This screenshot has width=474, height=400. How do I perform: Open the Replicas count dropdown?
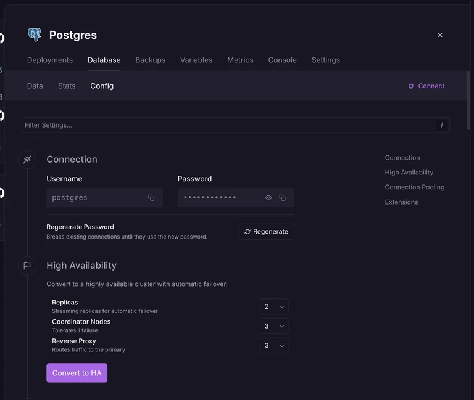(x=273, y=306)
